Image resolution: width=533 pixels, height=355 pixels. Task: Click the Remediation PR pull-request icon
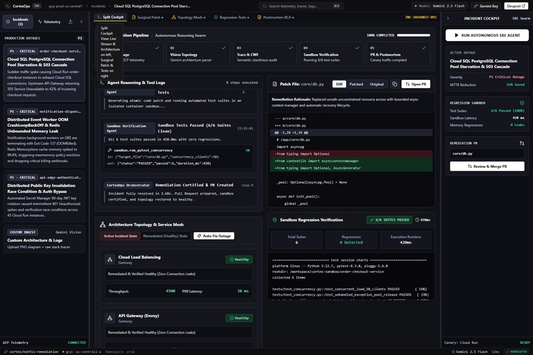pos(522,143)
